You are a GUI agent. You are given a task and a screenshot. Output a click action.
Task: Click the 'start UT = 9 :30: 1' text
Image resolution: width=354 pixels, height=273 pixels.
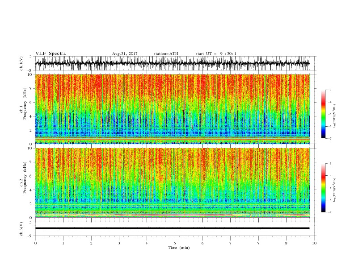[x=216, y=54]
